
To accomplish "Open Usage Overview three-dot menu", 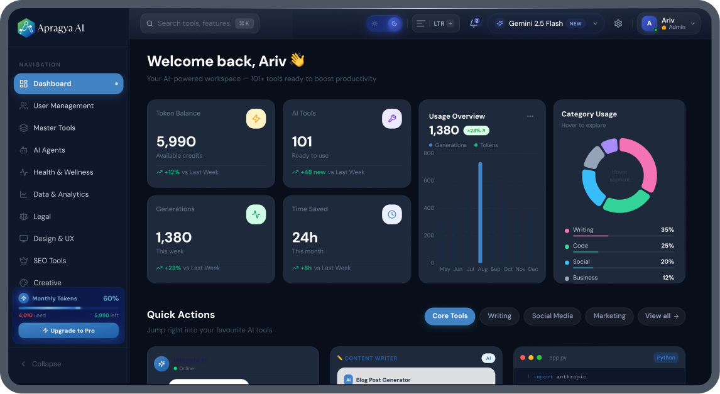I will (x=530, y=116).
